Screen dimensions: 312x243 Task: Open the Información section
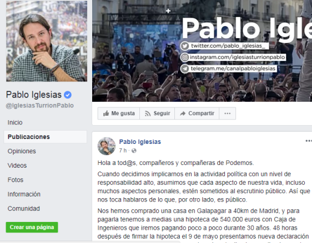[x=24, y=194]
